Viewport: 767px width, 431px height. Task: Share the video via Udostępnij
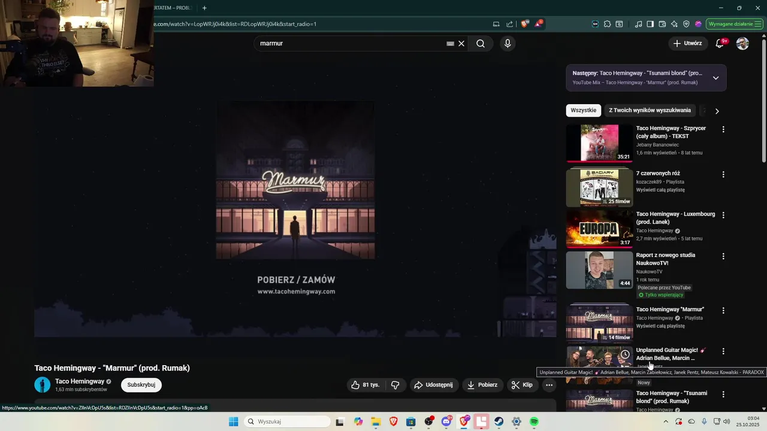pos(434,385)
